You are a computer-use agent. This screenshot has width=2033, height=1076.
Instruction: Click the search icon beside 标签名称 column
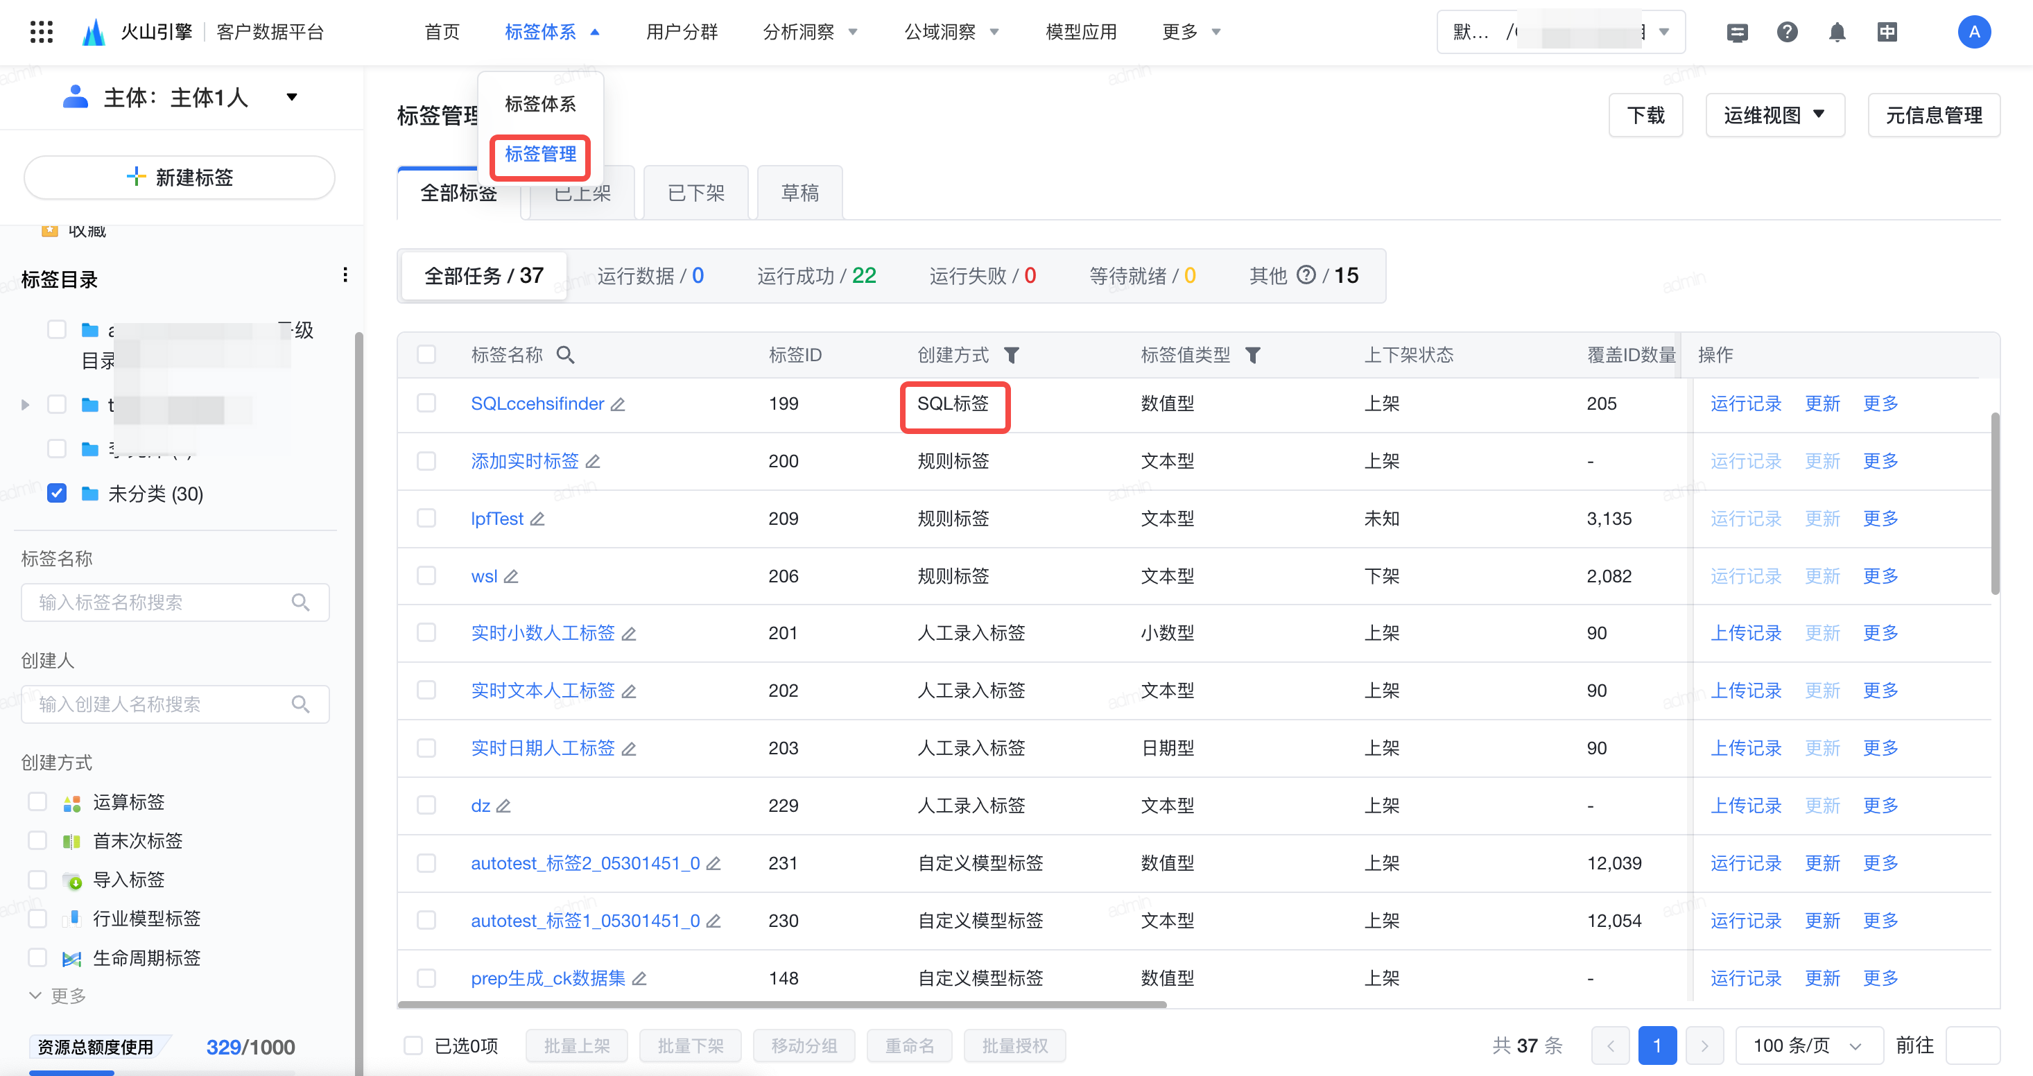(x=565, y=355)
